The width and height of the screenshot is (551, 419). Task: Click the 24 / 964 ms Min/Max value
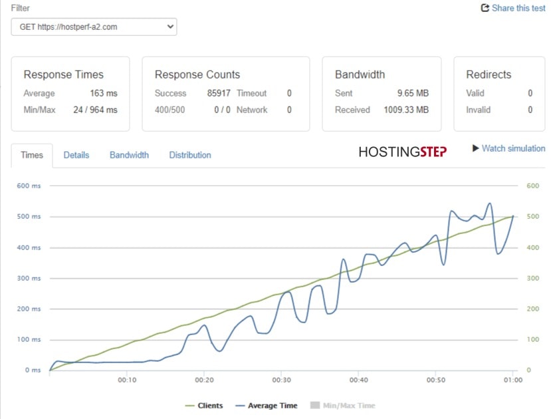click(x=95, y=110)
